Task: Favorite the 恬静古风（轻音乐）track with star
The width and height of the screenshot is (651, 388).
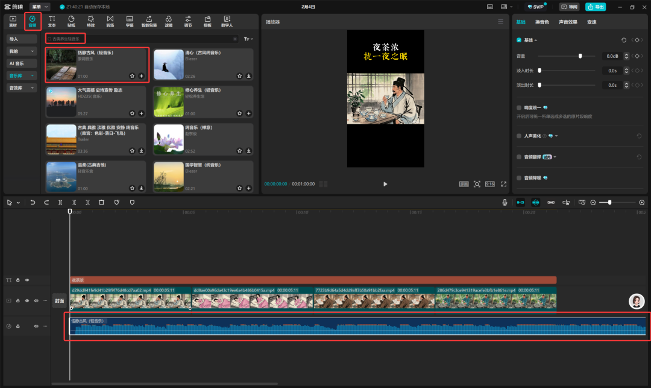Action: click(132, 77)
